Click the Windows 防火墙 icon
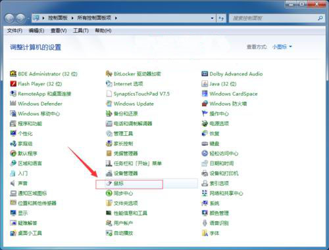 tap(205, 104)
